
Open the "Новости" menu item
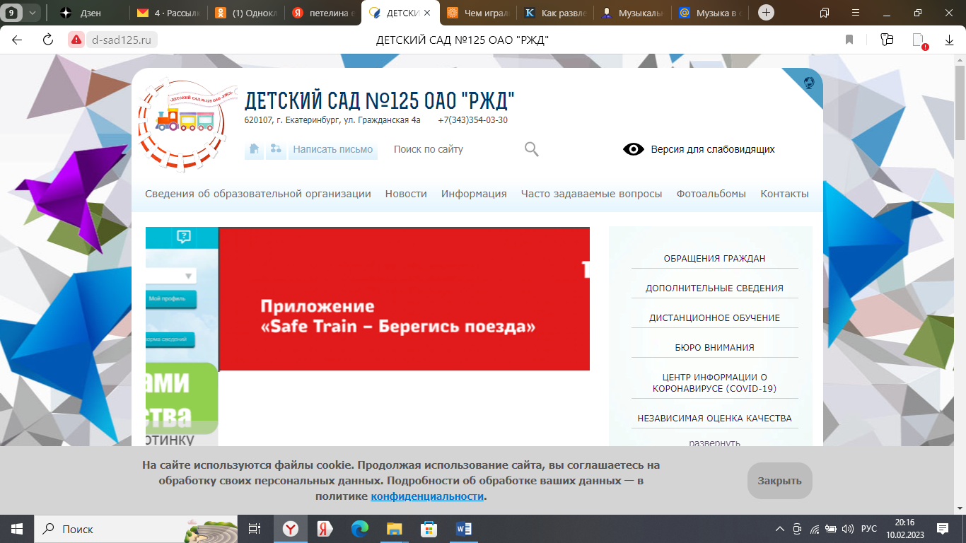[406, 194]
